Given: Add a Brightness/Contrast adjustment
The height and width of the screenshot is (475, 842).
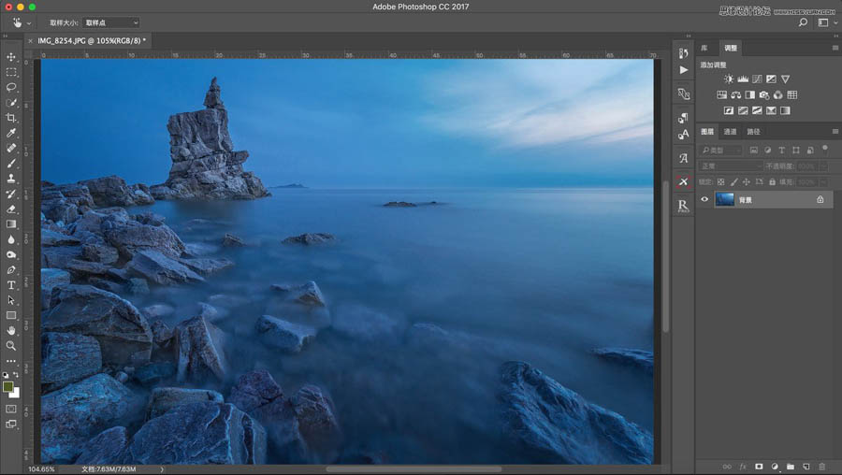Looking at the screenshot, I should (x=728, y=79).
